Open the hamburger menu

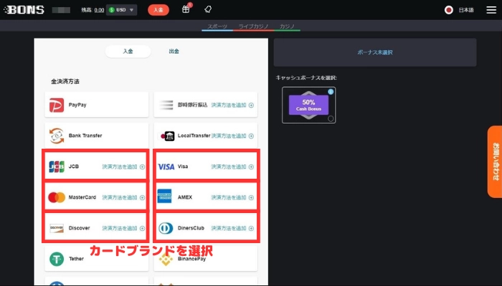491,10
